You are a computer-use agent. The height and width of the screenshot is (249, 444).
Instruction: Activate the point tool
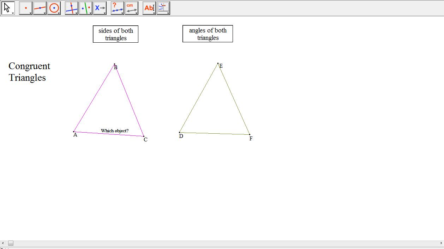pyautogui.click(x=25, y=7)
